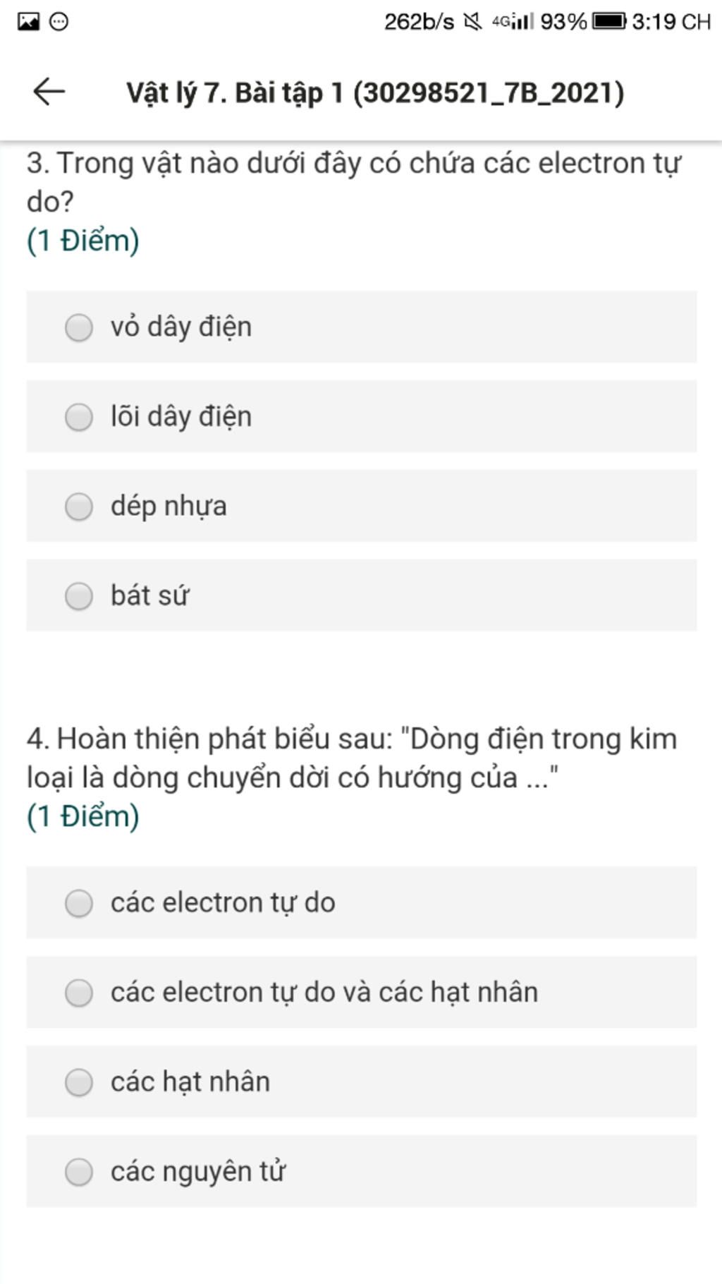Pick the "các nguyên tử" radio option
This screenshot has height=1284, width=722.
click(x=79, y=1172)
